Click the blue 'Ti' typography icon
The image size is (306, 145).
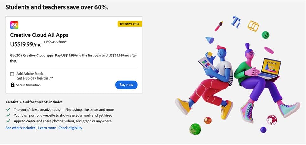point(236,21)
